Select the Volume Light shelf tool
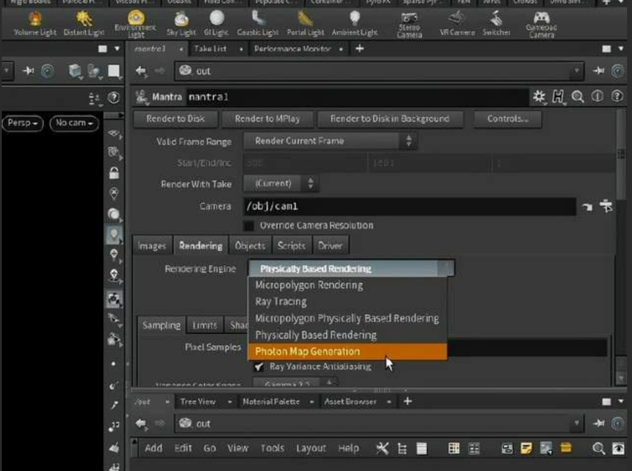This screenshot has width=632, height=471. tap(35, 24)
